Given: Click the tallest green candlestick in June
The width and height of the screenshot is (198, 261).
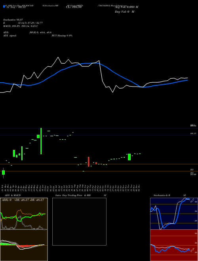Looking at the screenshot, I should pos(41,141).
